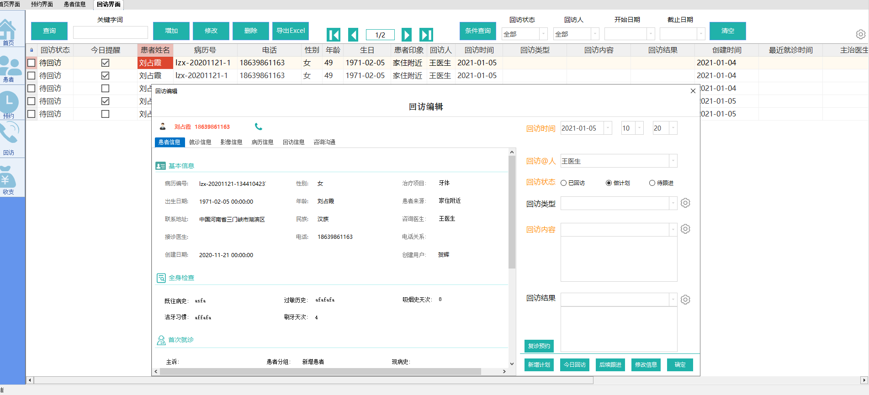Switch to the 就诊信息 tab
Image resolution: width=869 pixels, height=395 pixels.
200,142
